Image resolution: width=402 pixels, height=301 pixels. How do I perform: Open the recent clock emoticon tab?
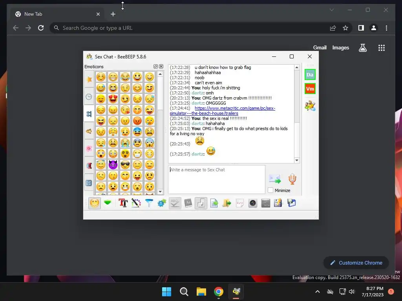pos(89,96)
